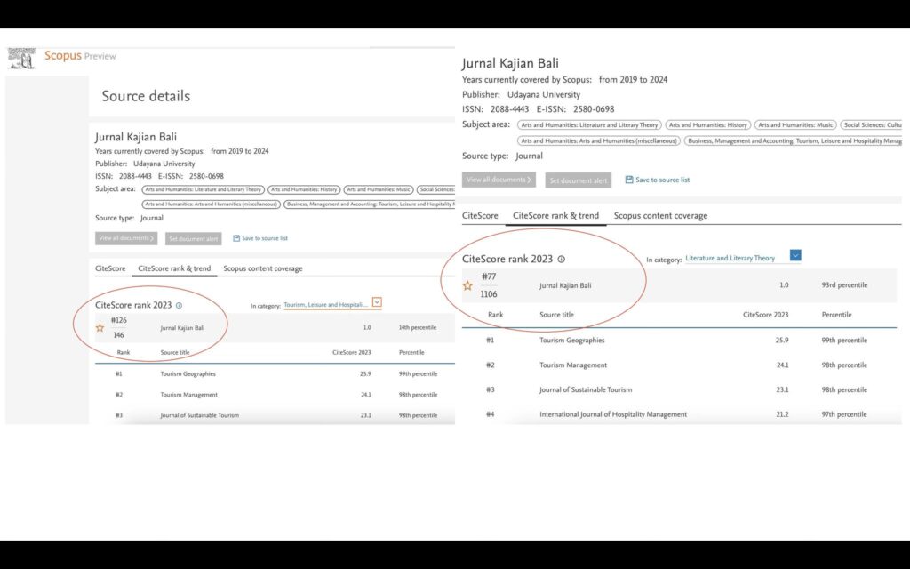
Task: Click the star icon beside rank #126
Action: (x=100, y=328)
